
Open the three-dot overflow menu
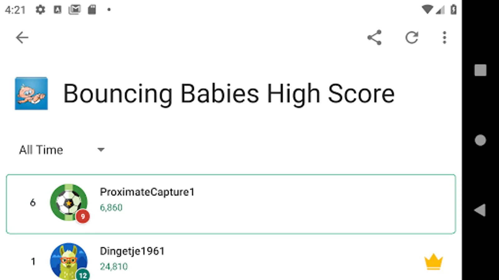point(444,38)
